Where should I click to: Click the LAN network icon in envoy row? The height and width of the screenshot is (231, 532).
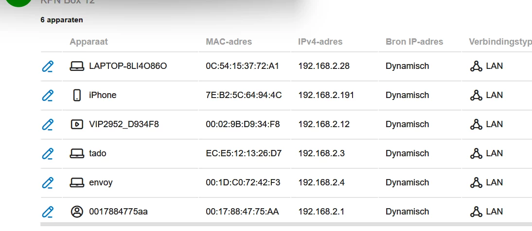476,182
